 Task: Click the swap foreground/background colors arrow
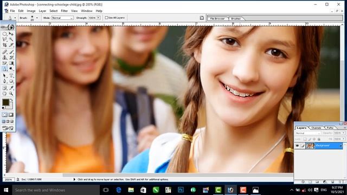coord(12,100)
